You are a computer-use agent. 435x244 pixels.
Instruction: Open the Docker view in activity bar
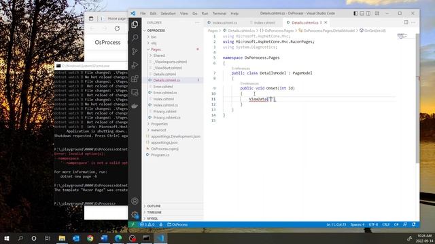click(135, 106)
